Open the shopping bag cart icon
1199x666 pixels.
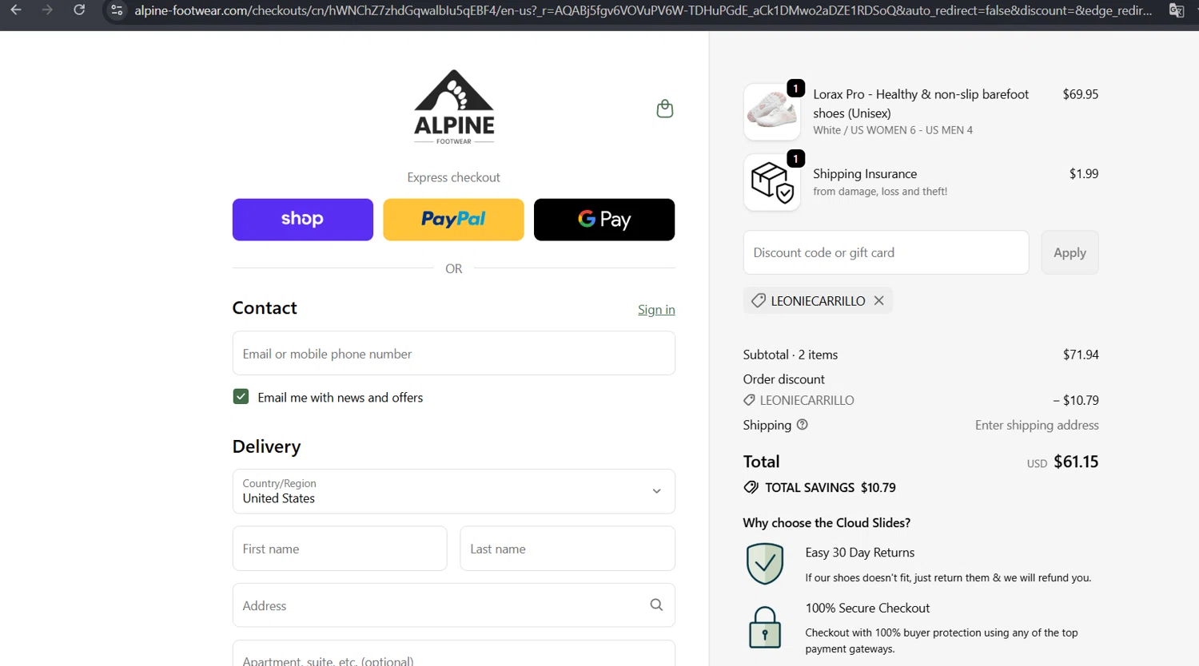[x=664, y=109]
